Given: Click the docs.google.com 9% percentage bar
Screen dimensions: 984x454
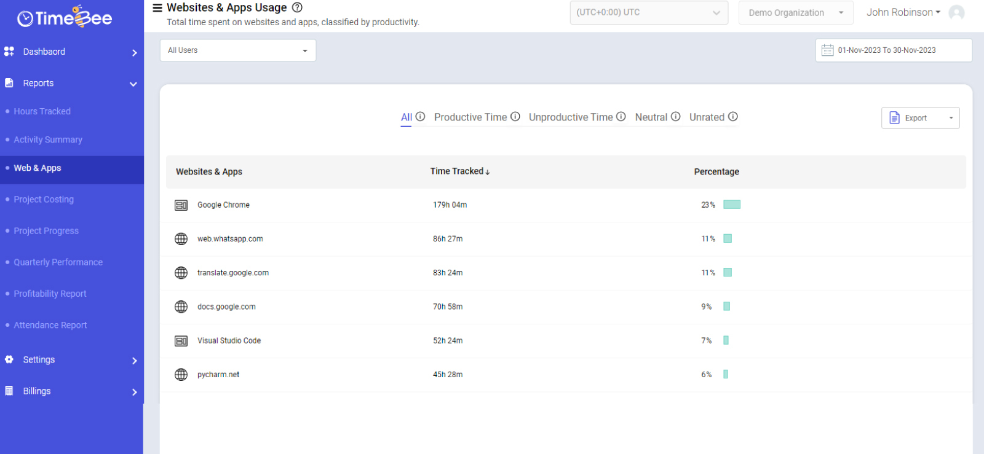Looking at the screenshot, I should coord(726,306).
